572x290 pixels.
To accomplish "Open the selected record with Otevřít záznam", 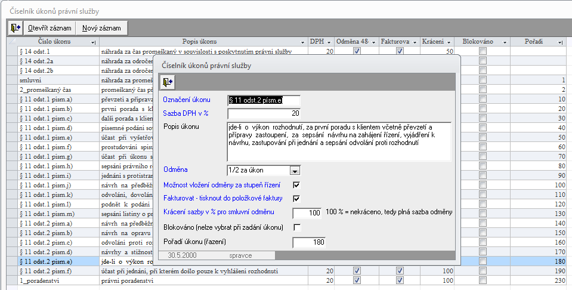I will coord(50,28).
